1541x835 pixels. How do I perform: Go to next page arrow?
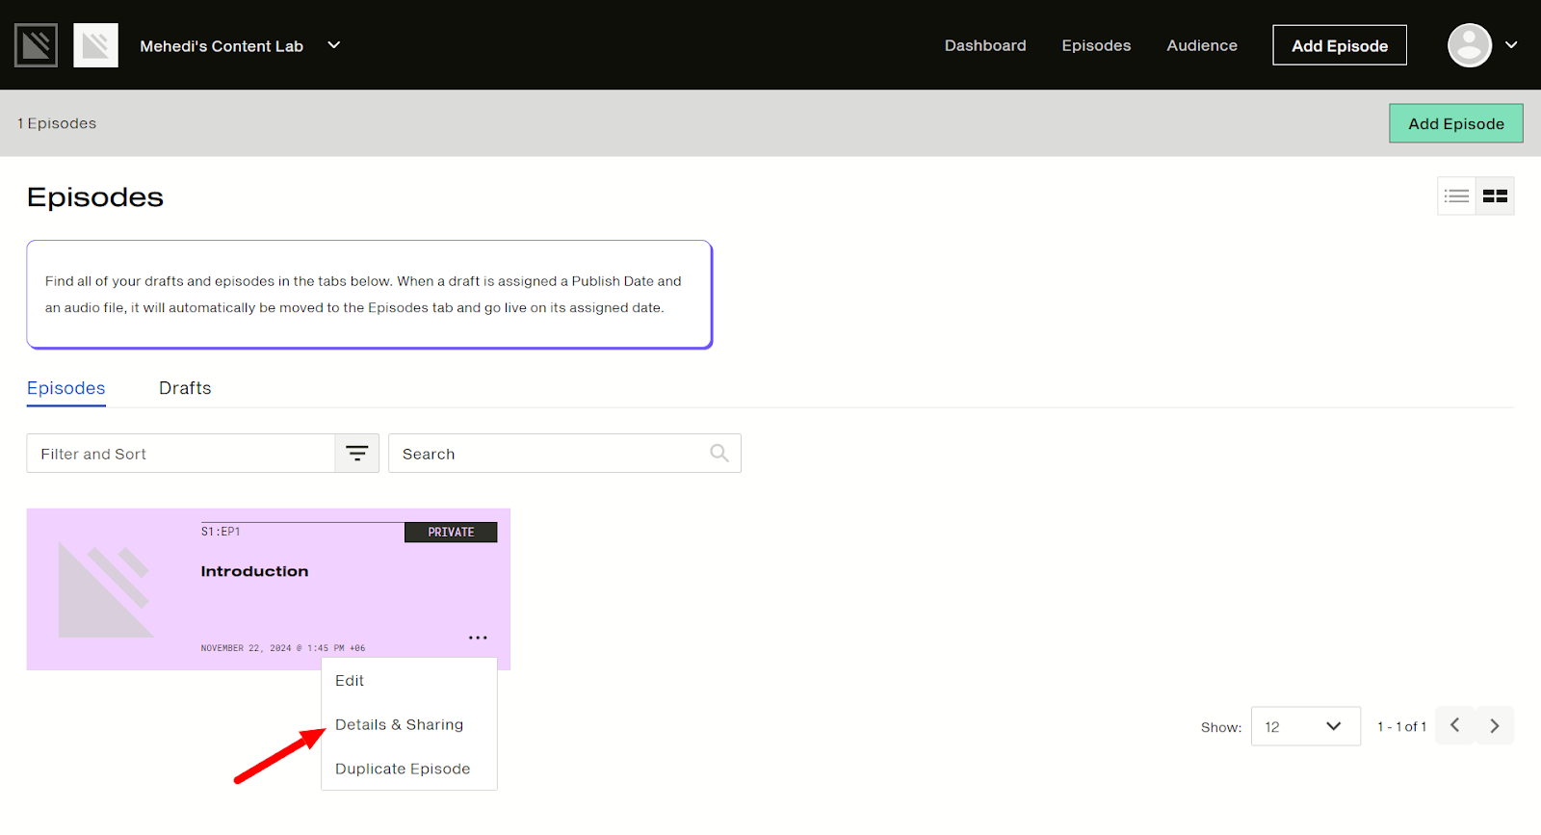1495,725
